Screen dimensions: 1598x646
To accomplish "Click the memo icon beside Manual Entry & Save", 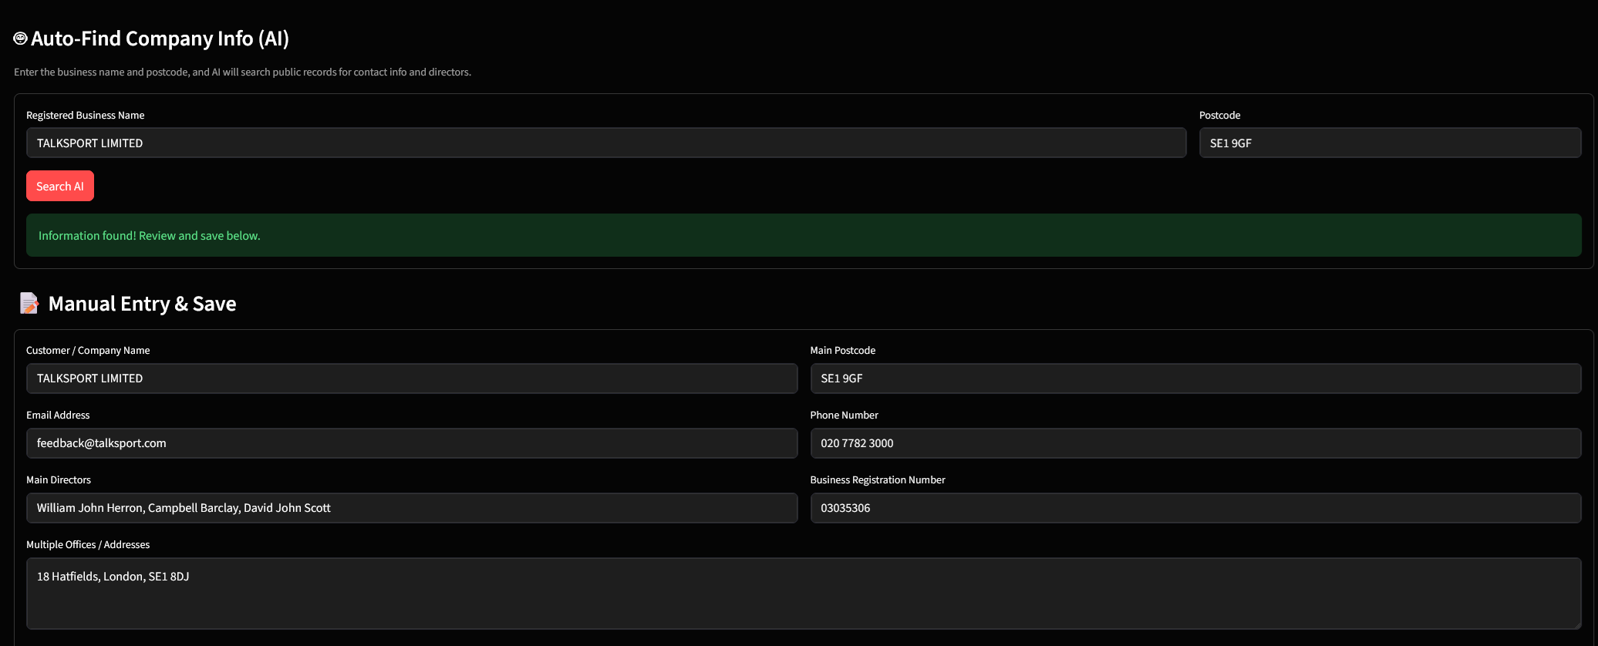I will pos(29,304).
